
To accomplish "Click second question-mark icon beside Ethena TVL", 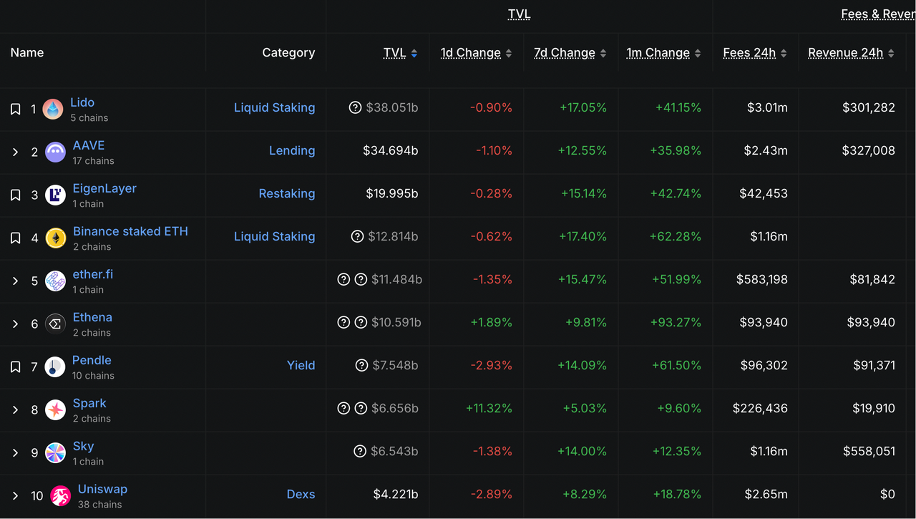I will click(x=361, y=322).
